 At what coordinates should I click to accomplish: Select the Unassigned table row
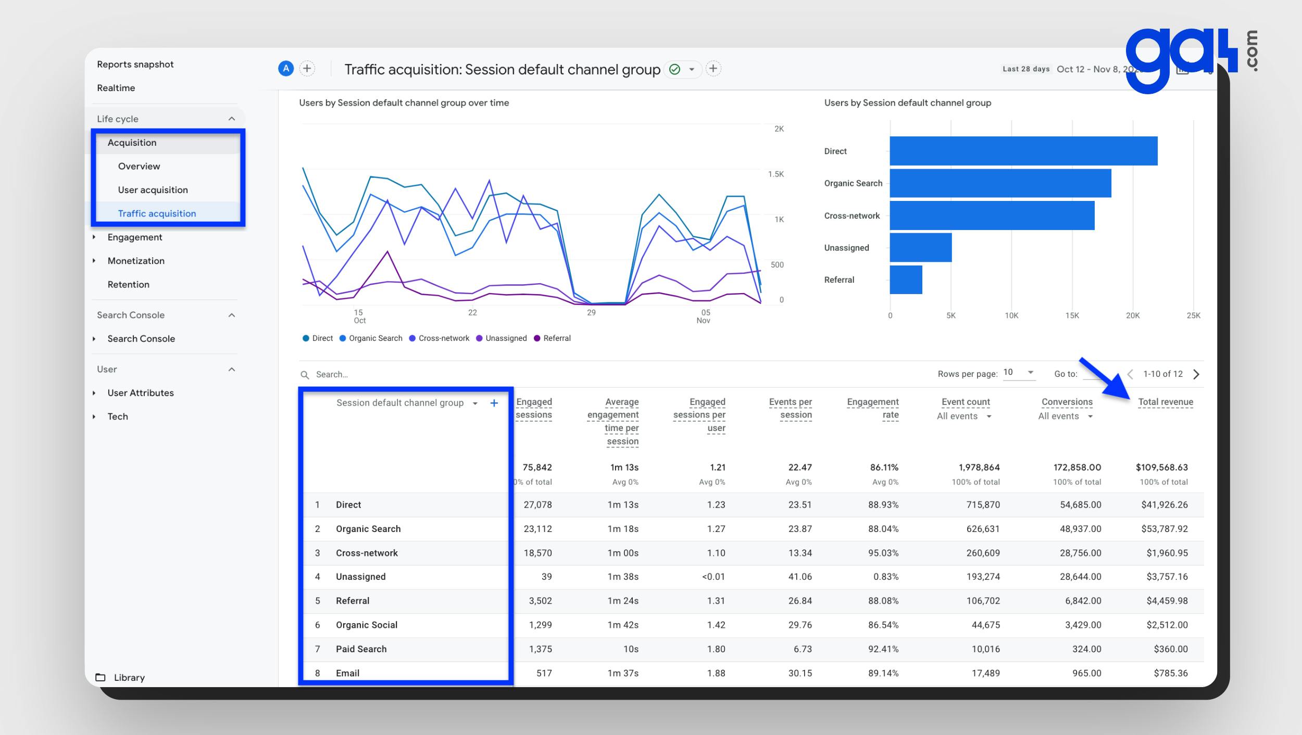tap(754, 577)
